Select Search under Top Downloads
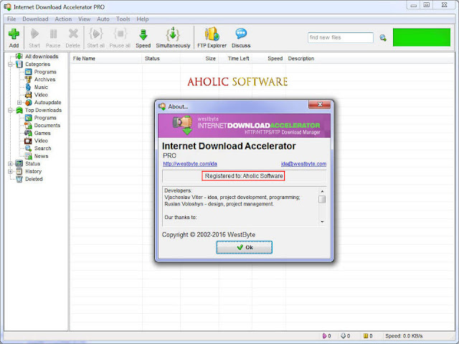459x344 pixels. pyautogui.click(x=43, y=148)
